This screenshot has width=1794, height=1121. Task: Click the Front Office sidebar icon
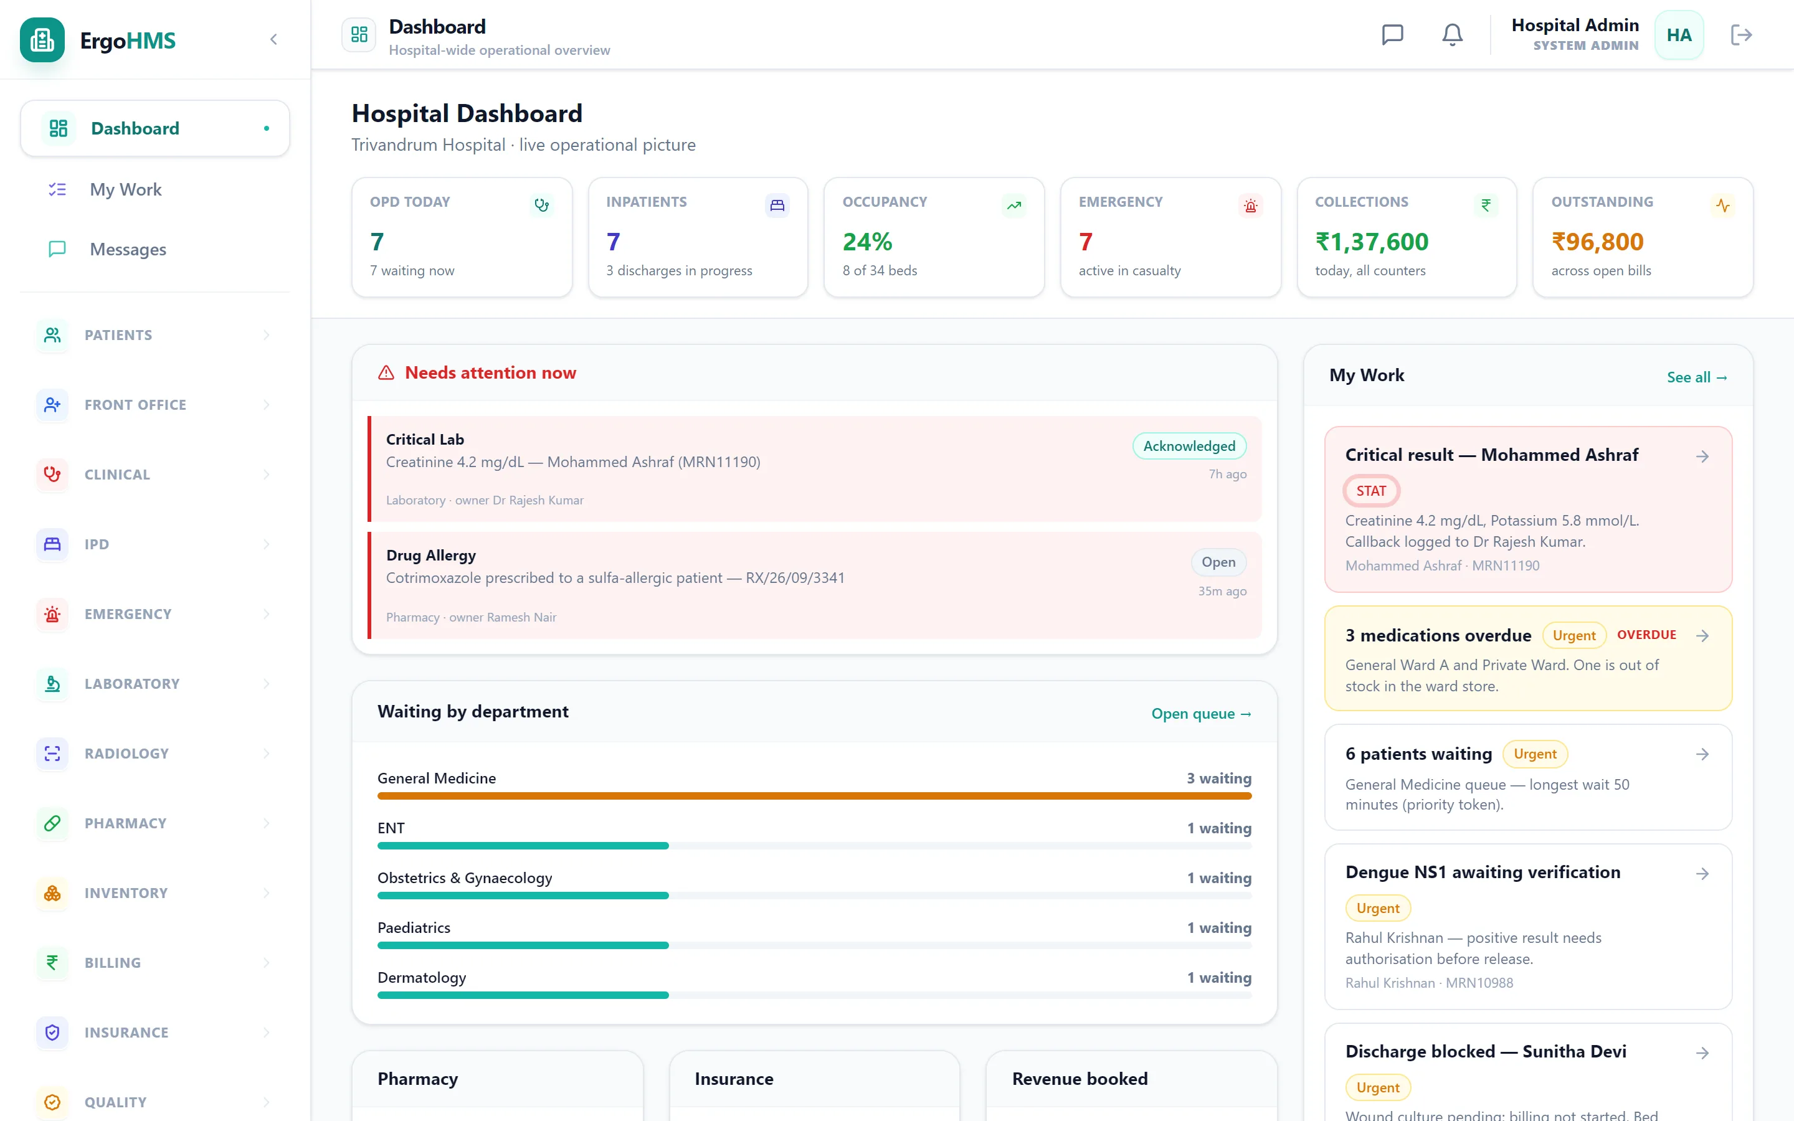pos(52,405)
